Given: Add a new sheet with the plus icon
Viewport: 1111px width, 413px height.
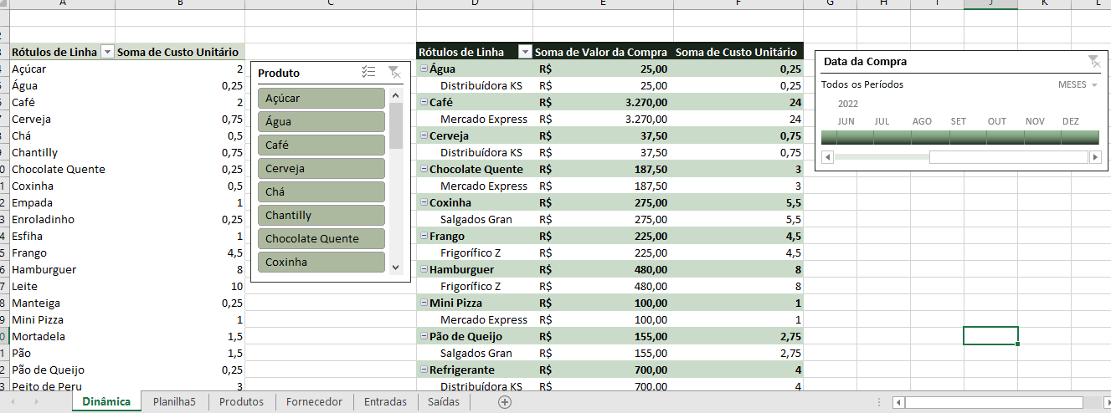Looking at the screenshot, I should [505, 402].
